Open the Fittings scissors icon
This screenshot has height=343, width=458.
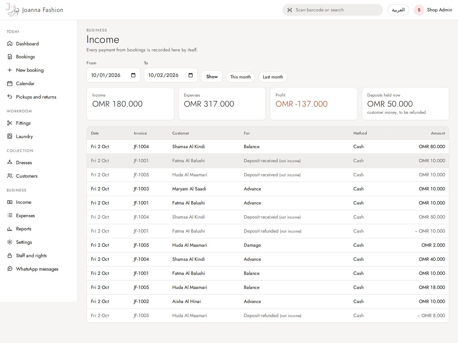tap(10, 123)
